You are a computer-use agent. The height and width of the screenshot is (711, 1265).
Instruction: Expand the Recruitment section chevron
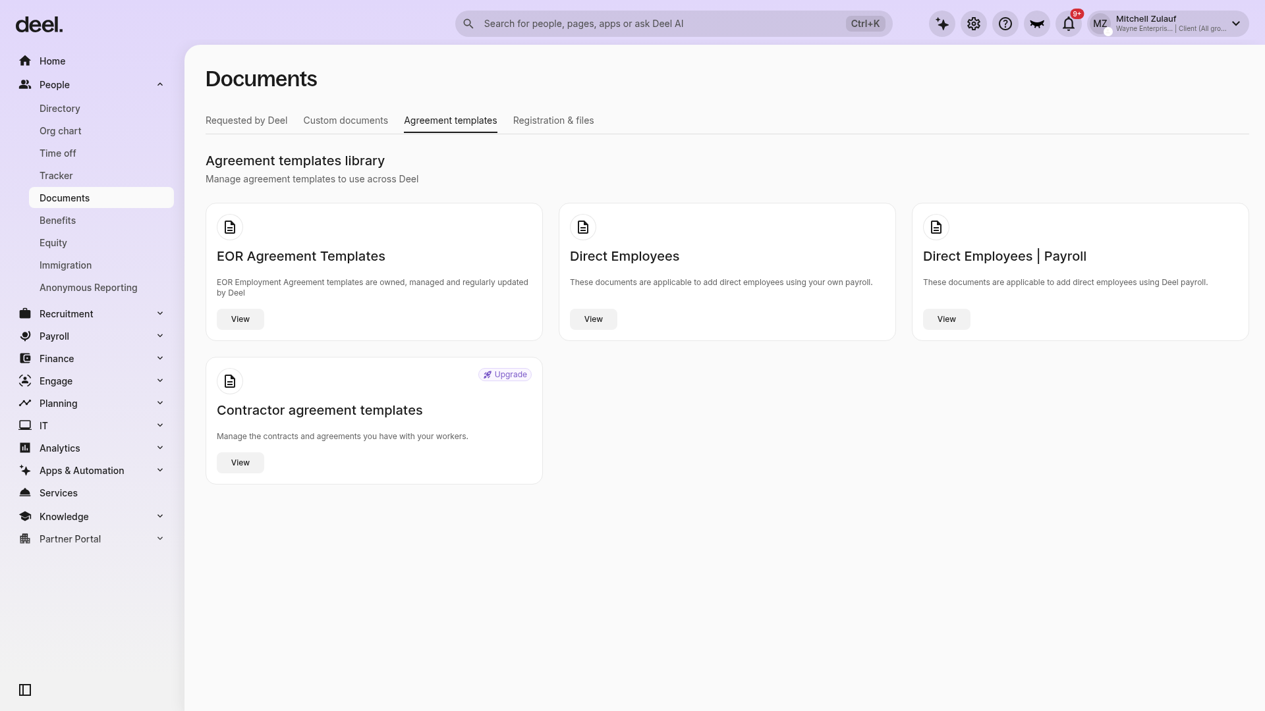coord(160,314)
